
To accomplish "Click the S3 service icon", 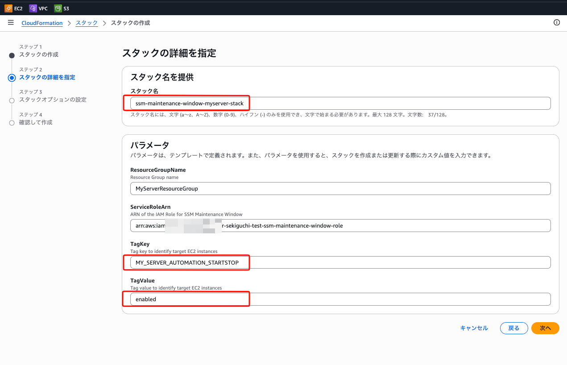I will point(58,8).
